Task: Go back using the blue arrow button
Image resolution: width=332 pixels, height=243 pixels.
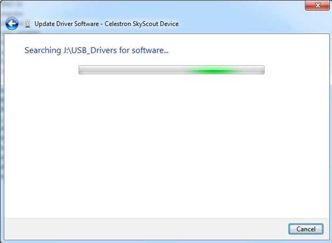Action: point(12,24)
